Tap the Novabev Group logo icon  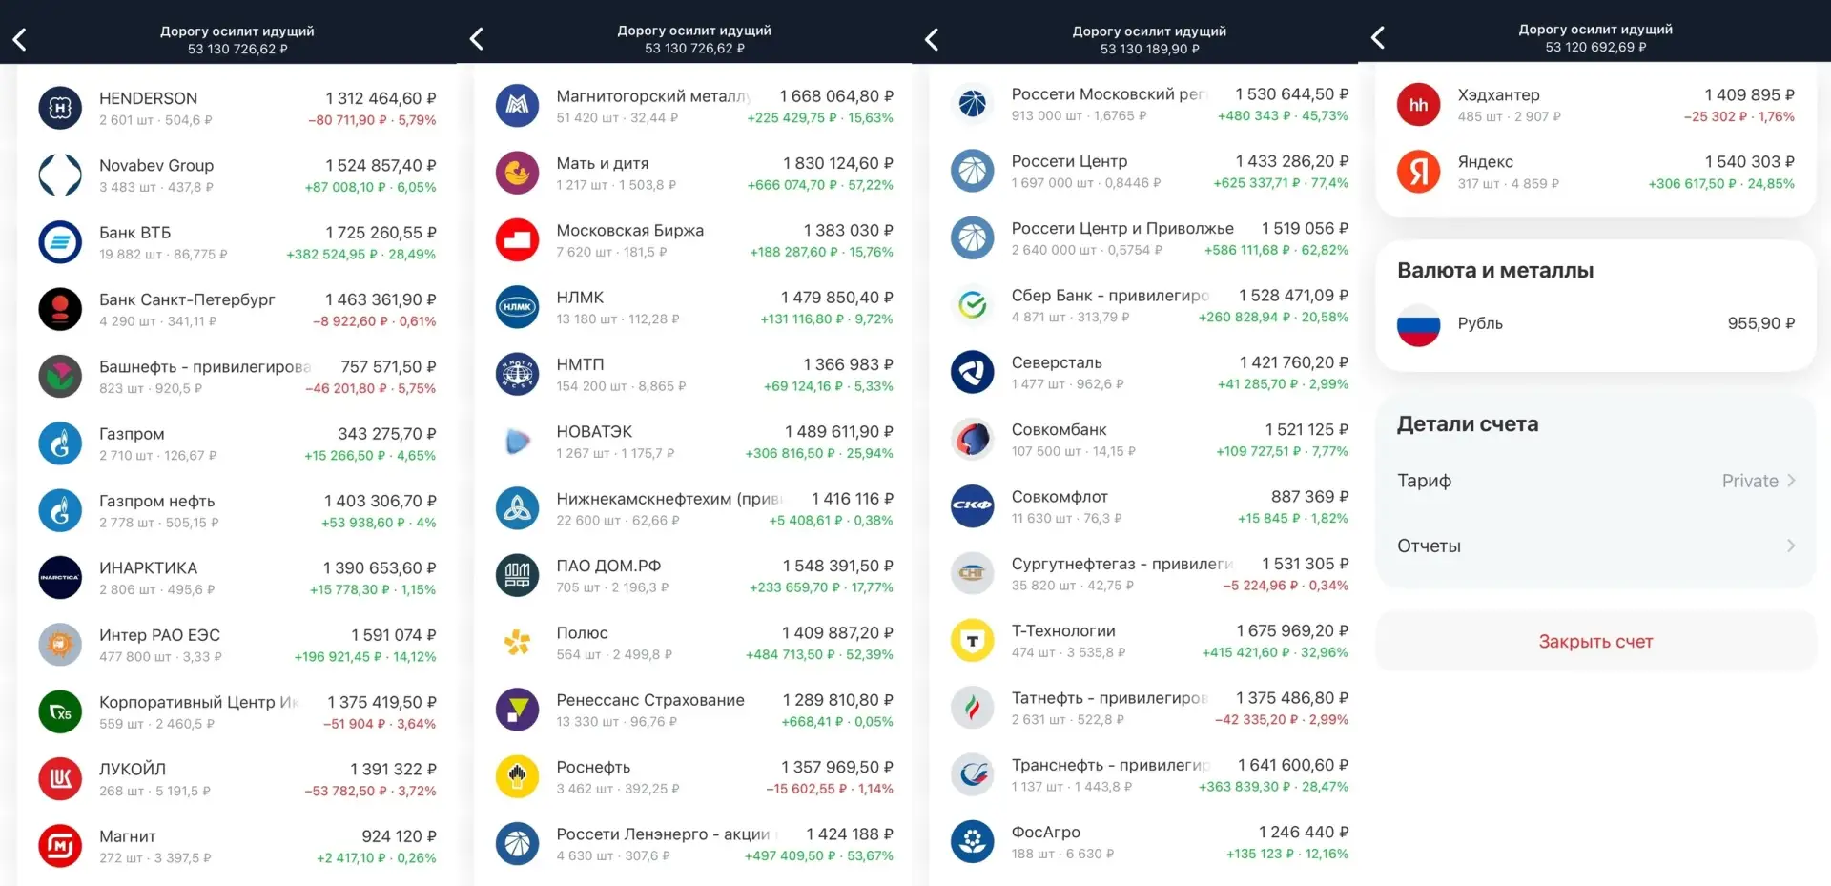click(x=60, y=175)
